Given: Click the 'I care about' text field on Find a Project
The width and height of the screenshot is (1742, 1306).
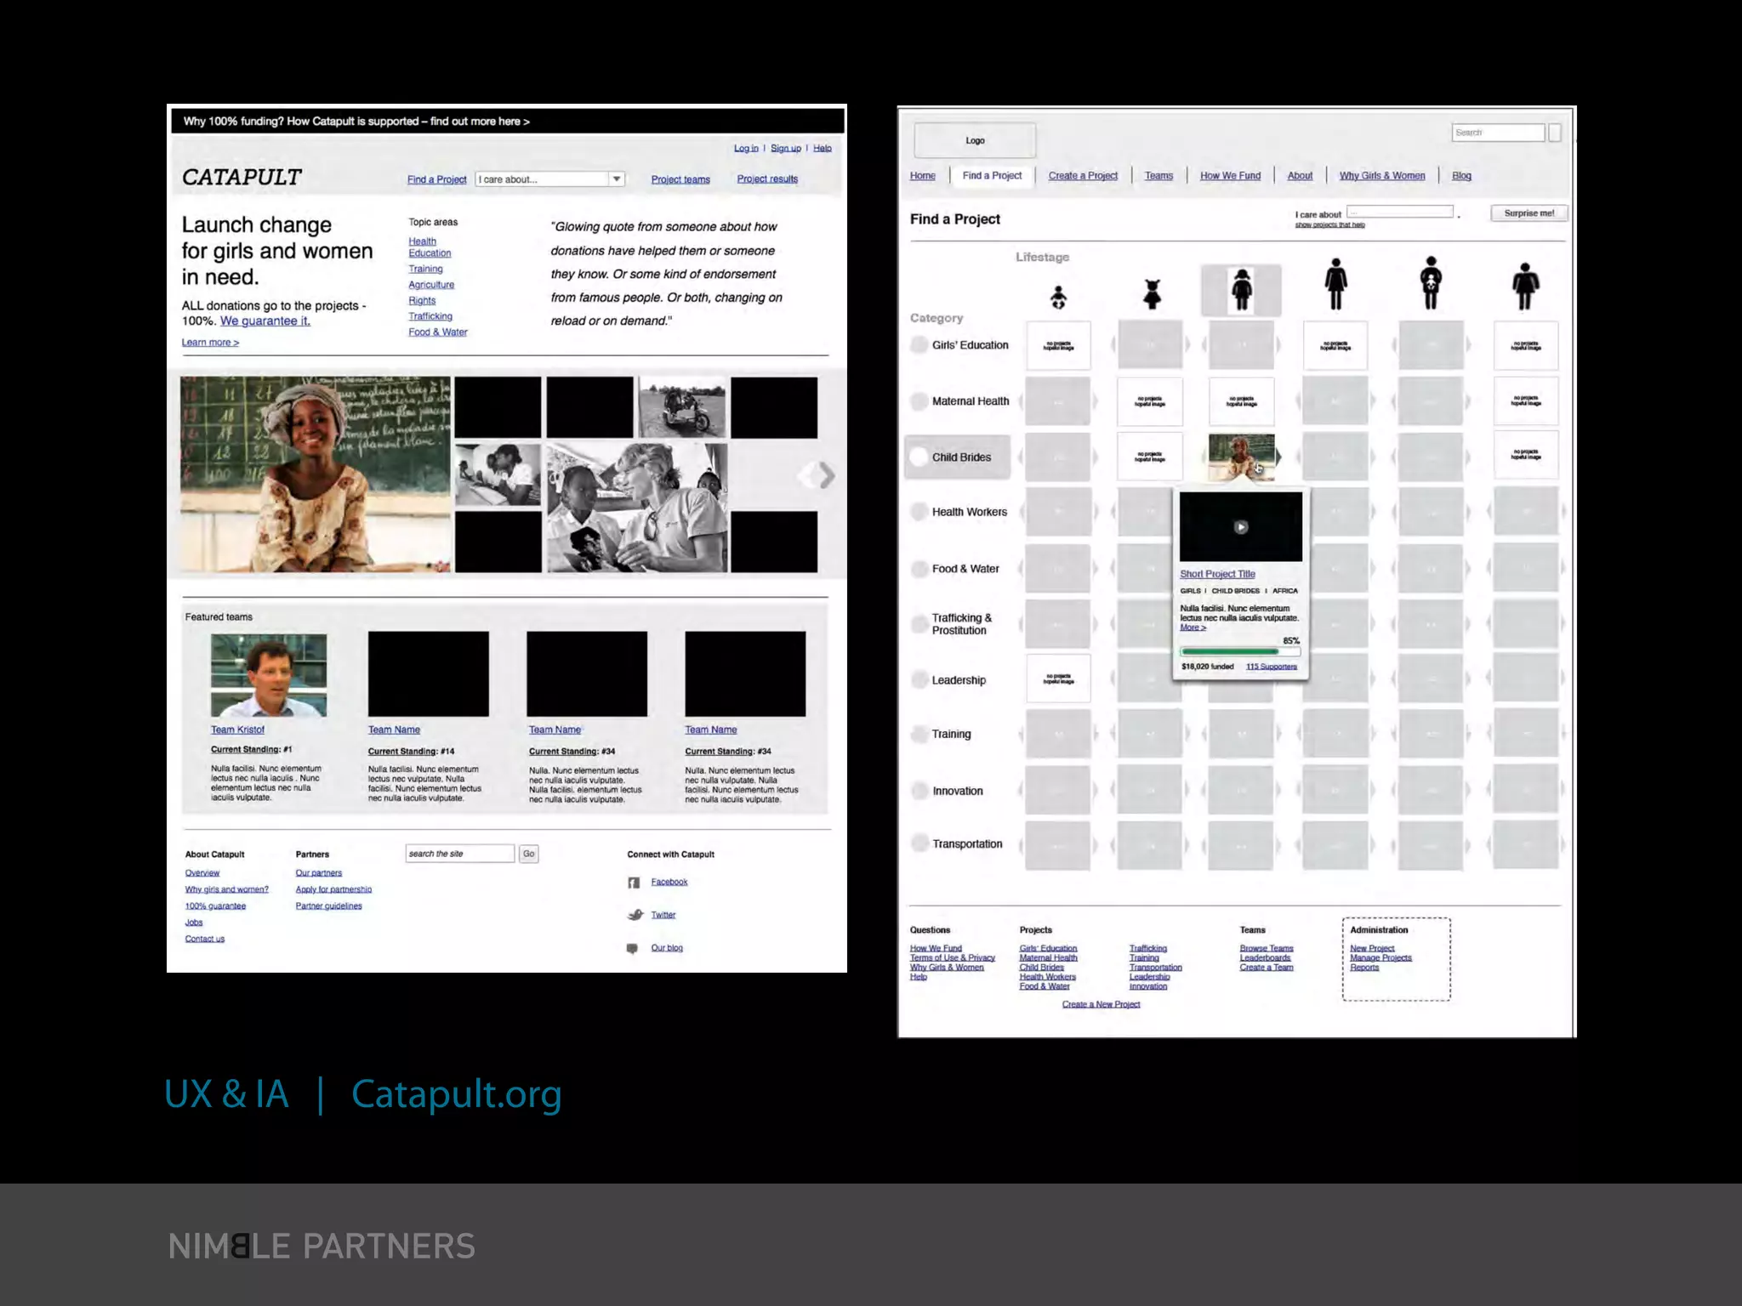Looking at the screenshot, I should [1400, 212].
